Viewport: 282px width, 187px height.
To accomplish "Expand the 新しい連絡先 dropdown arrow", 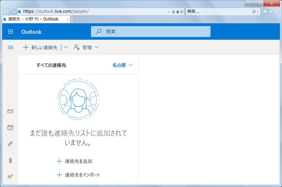I will tap(66, 48).
